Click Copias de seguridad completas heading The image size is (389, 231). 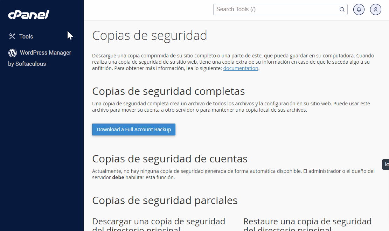168,91
